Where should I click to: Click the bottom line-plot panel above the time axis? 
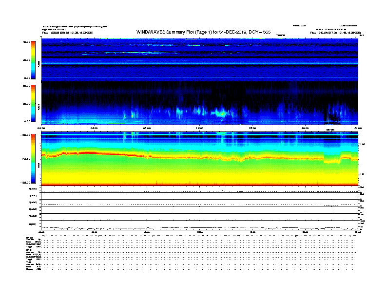(200, 225)
